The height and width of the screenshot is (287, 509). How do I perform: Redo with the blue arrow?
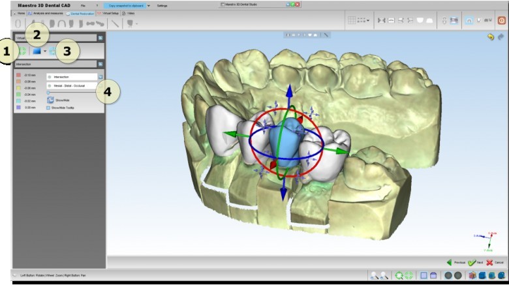501,37
